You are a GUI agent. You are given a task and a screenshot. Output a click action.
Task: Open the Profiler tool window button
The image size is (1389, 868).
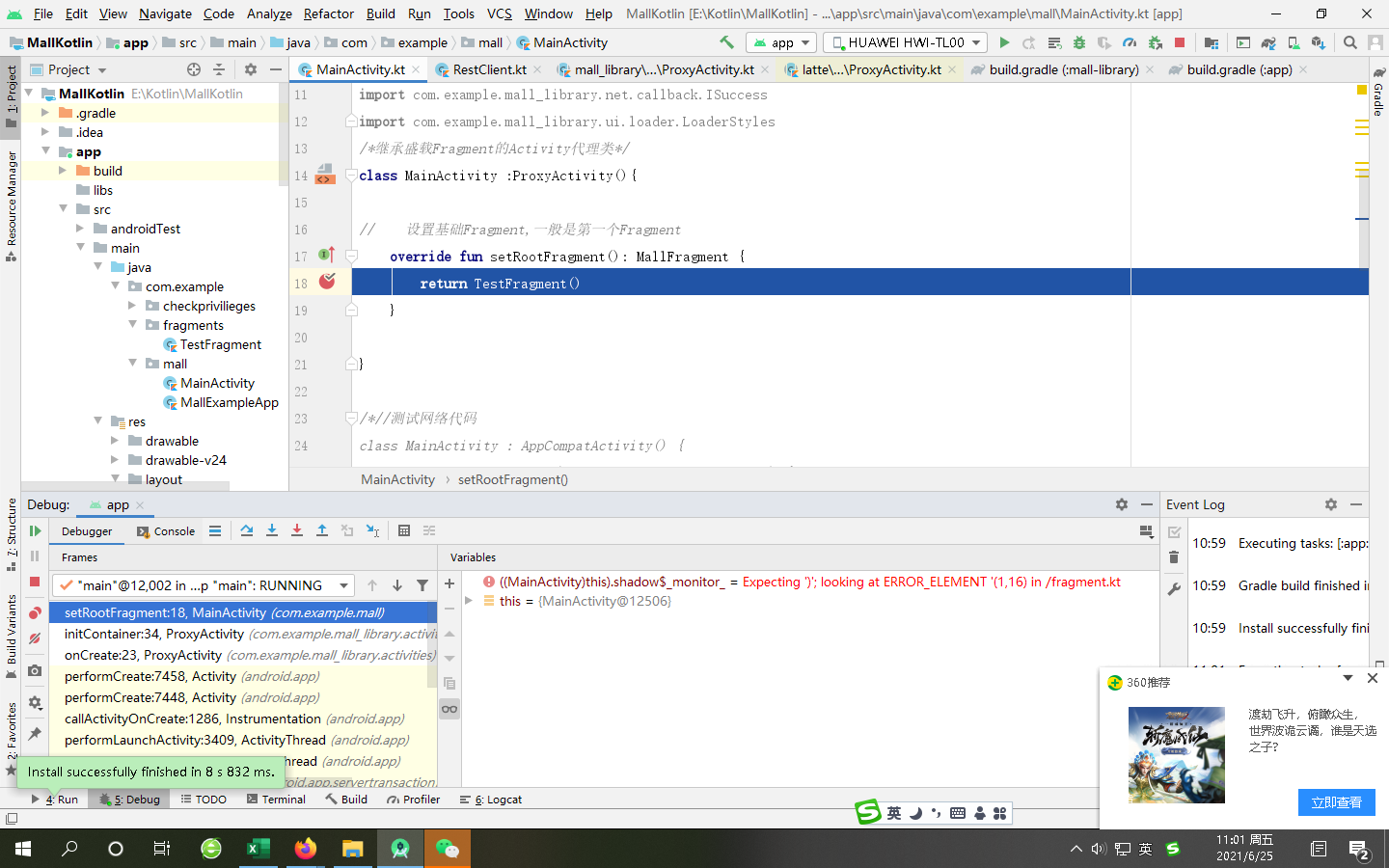click(x=413, y=800)
